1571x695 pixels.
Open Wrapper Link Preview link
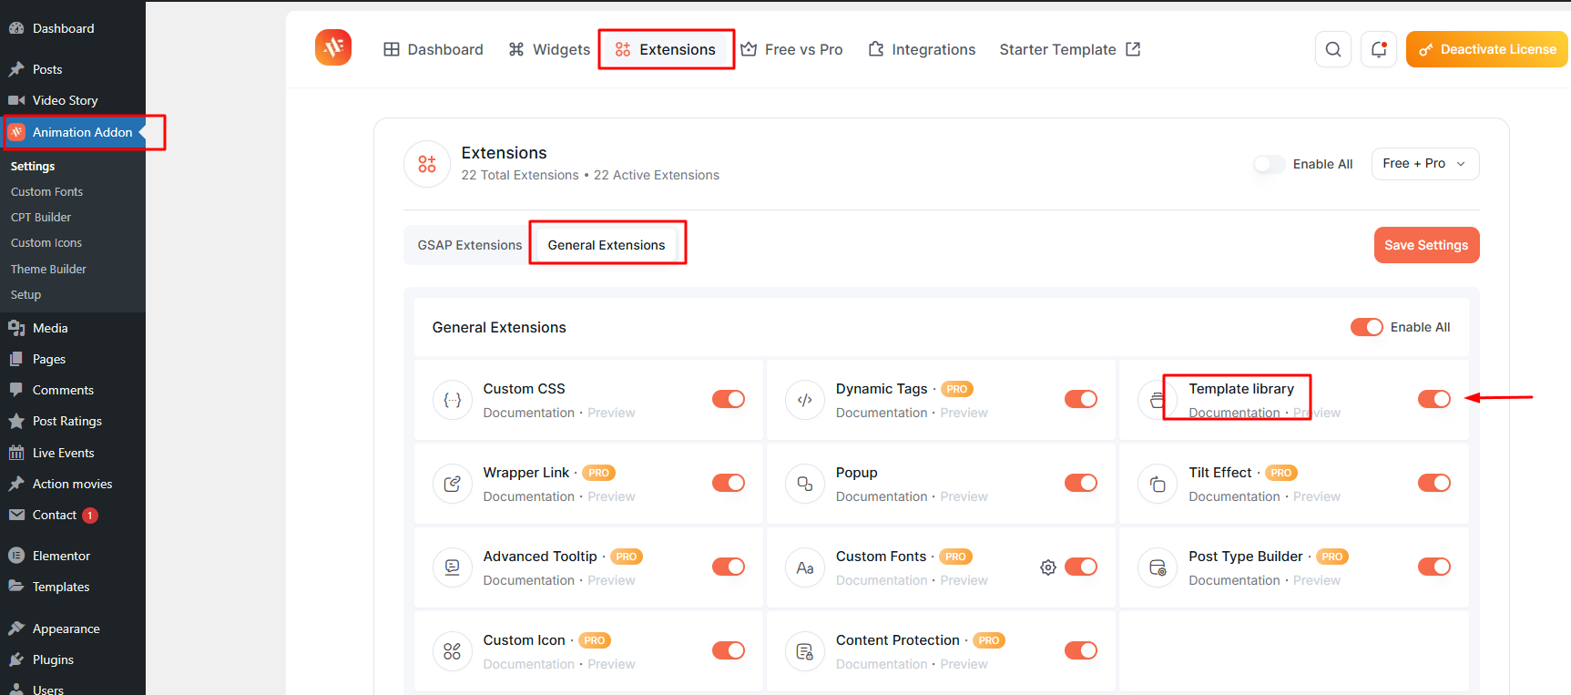coord(611,496)
